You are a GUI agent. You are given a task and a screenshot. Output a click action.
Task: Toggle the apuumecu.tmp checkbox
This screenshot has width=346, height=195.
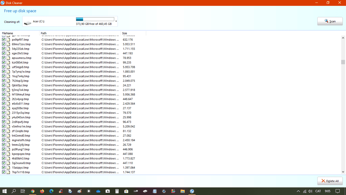pos(4,58)
